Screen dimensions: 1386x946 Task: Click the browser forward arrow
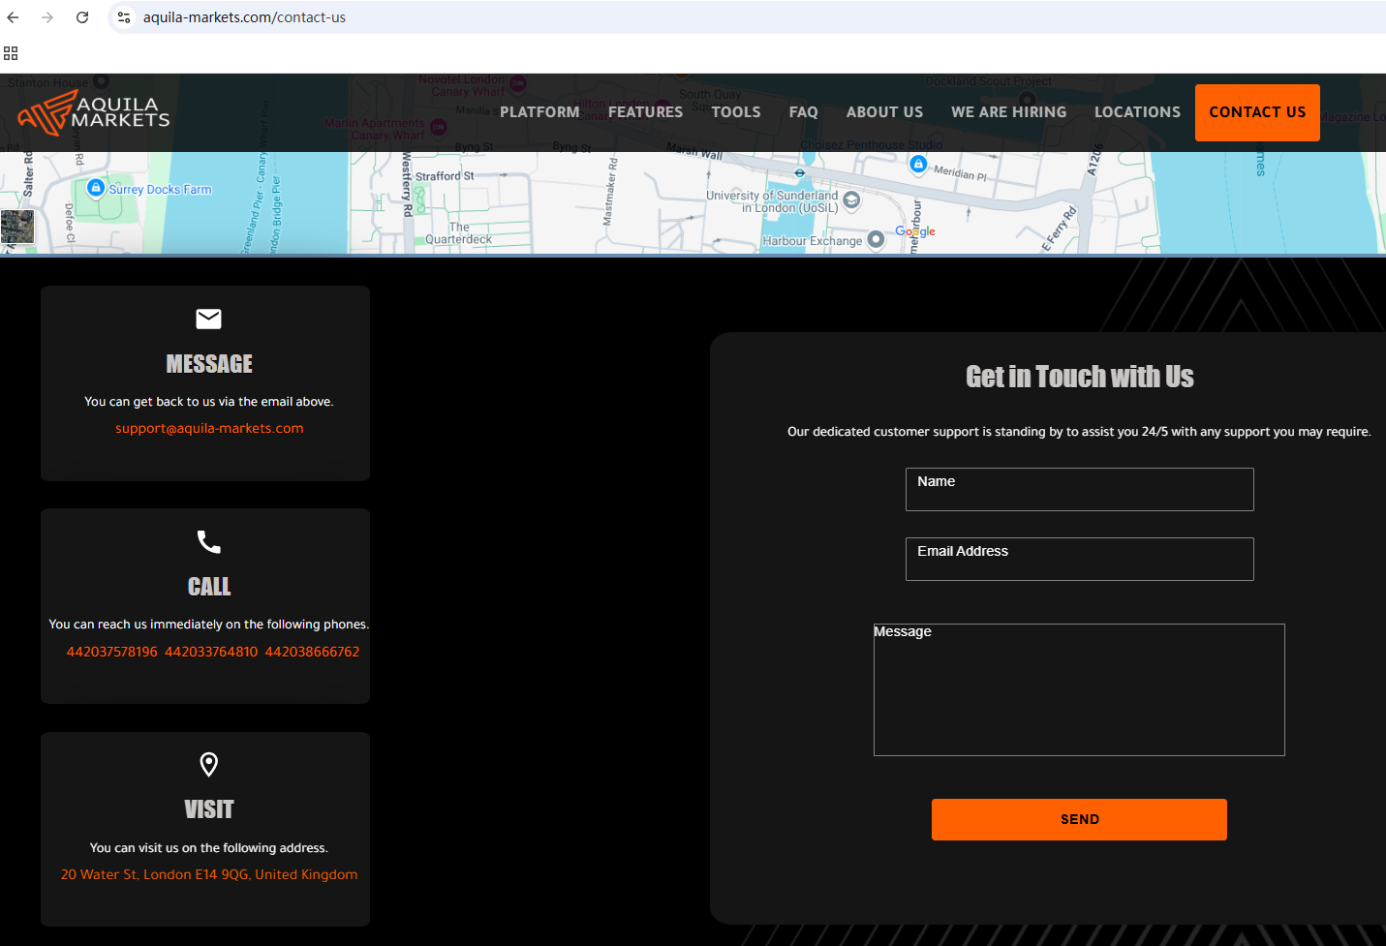(x=47, y=17)
